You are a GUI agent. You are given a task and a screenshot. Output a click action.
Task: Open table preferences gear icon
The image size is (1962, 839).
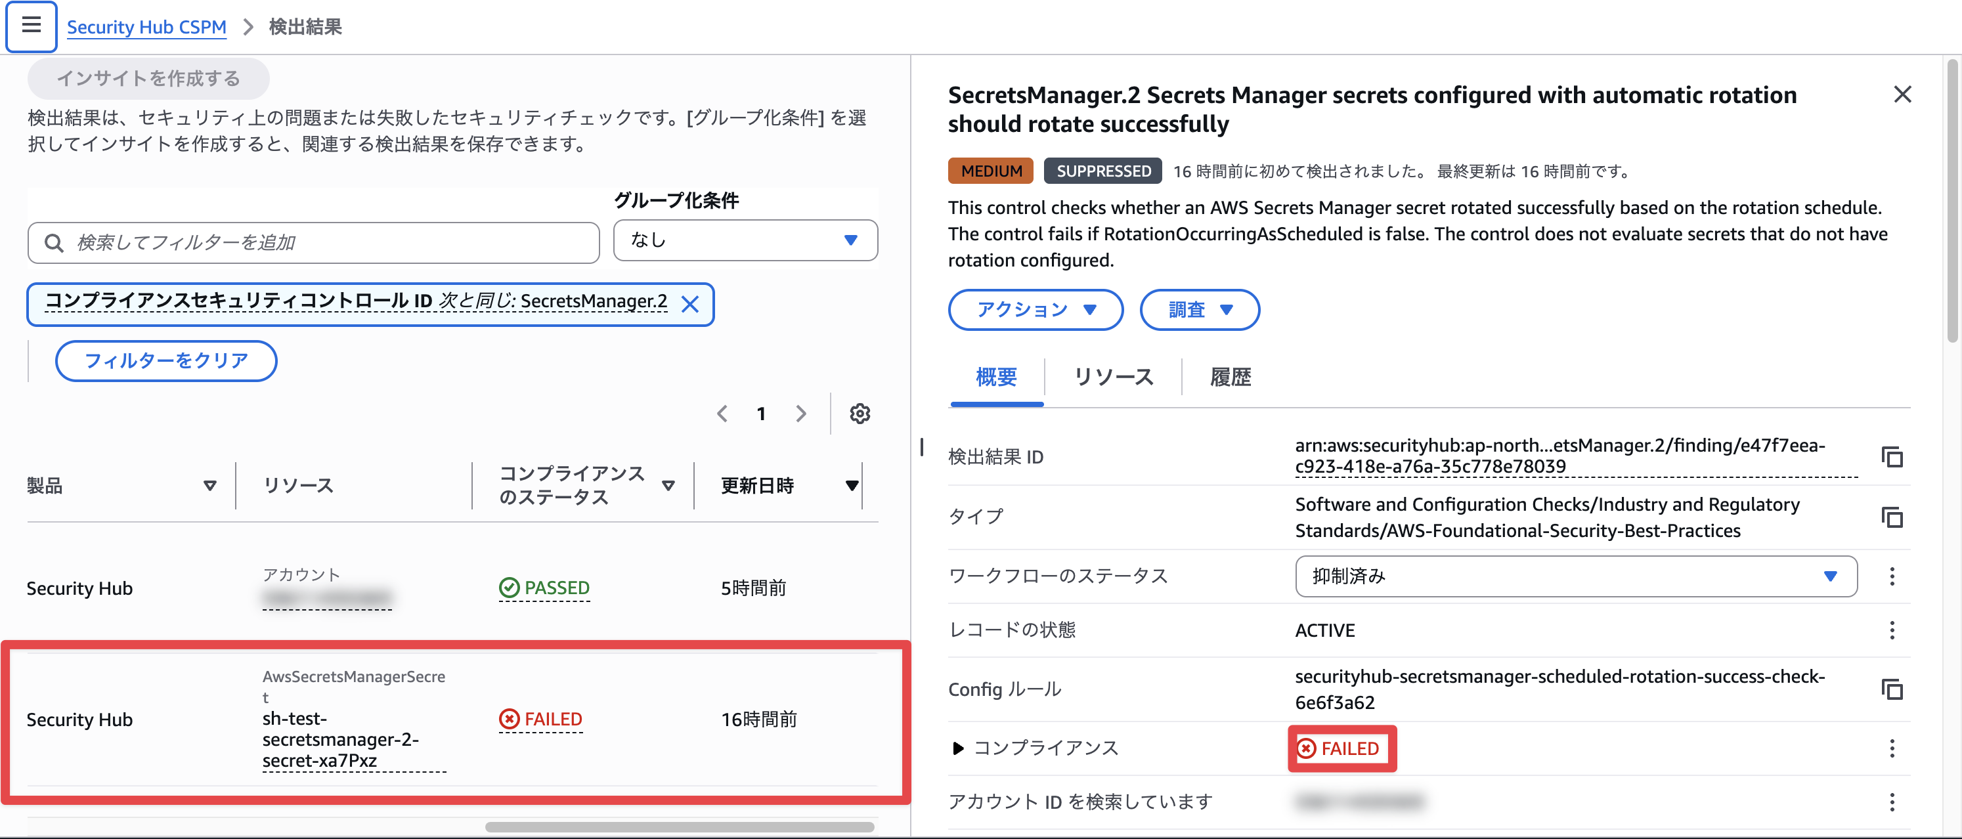click(860, 414)
